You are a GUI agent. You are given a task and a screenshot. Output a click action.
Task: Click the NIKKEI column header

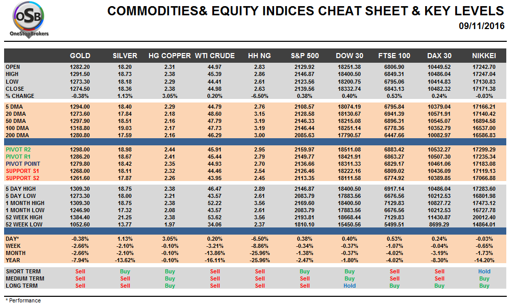click(484, 56)
